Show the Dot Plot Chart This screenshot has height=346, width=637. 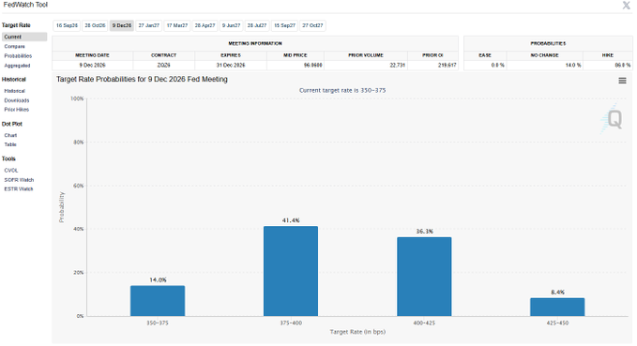point(10,135)
